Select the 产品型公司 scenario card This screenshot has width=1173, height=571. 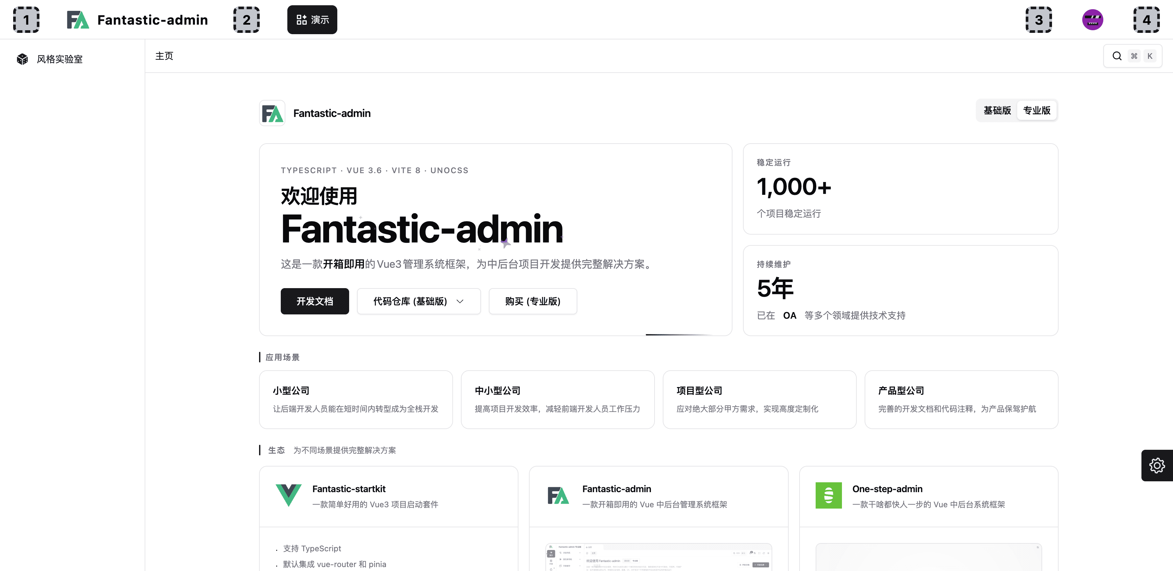pos(961,400)
